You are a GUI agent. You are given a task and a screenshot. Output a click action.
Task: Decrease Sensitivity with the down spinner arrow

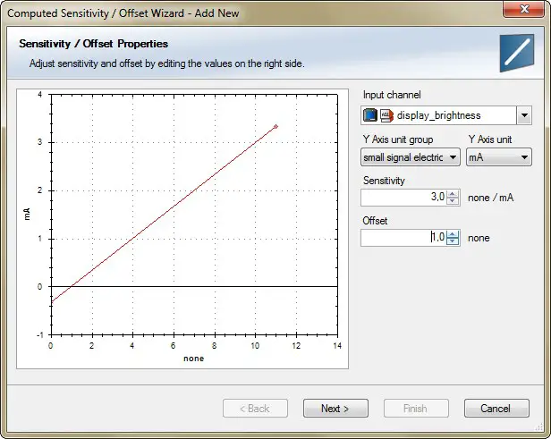[x=453, y=201]
